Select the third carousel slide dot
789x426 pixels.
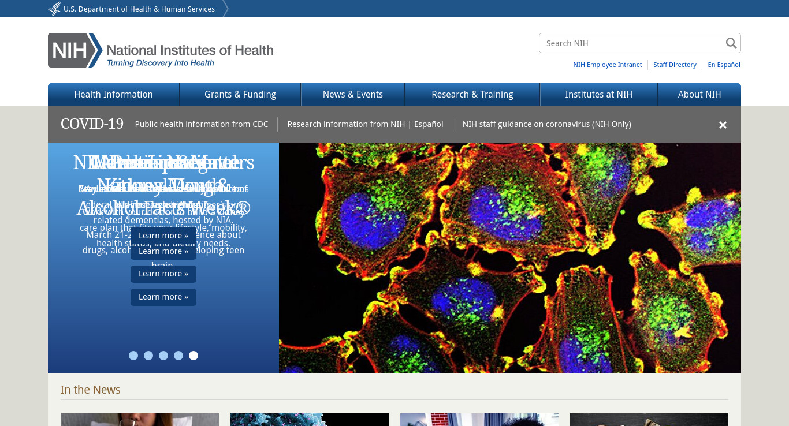163,356
